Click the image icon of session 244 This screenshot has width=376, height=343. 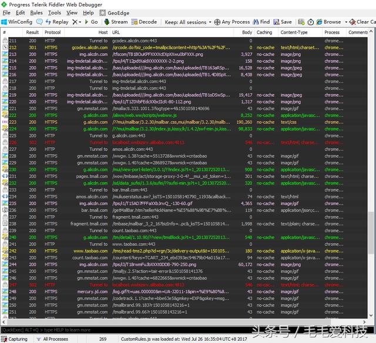(x=5, y=264)
